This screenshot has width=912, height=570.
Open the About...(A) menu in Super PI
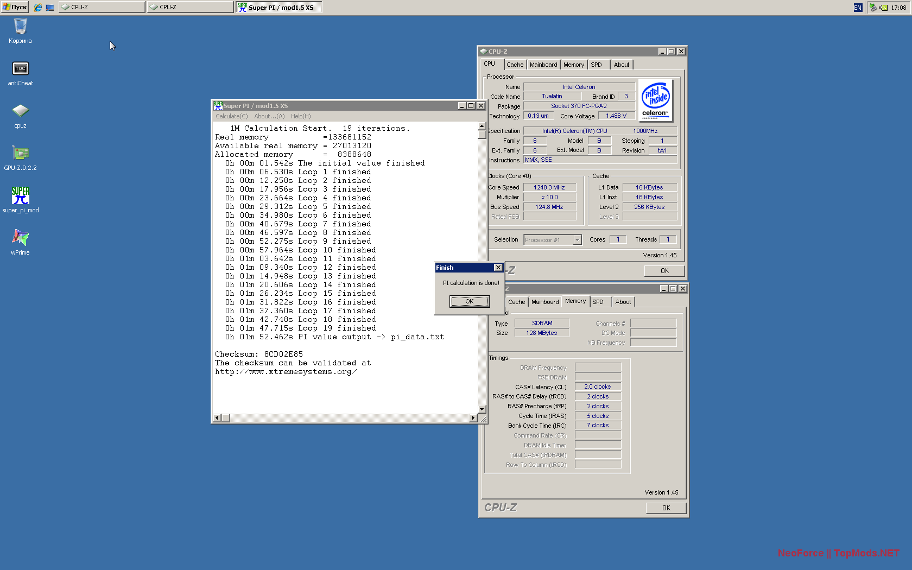point(269,116)
